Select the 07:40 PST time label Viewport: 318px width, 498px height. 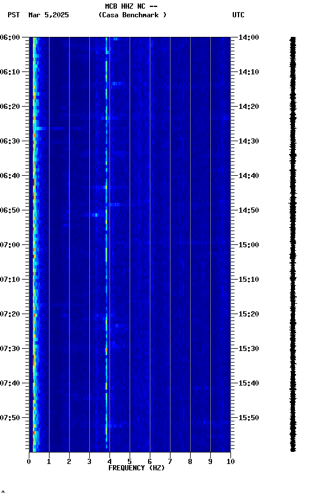[10, 383]
